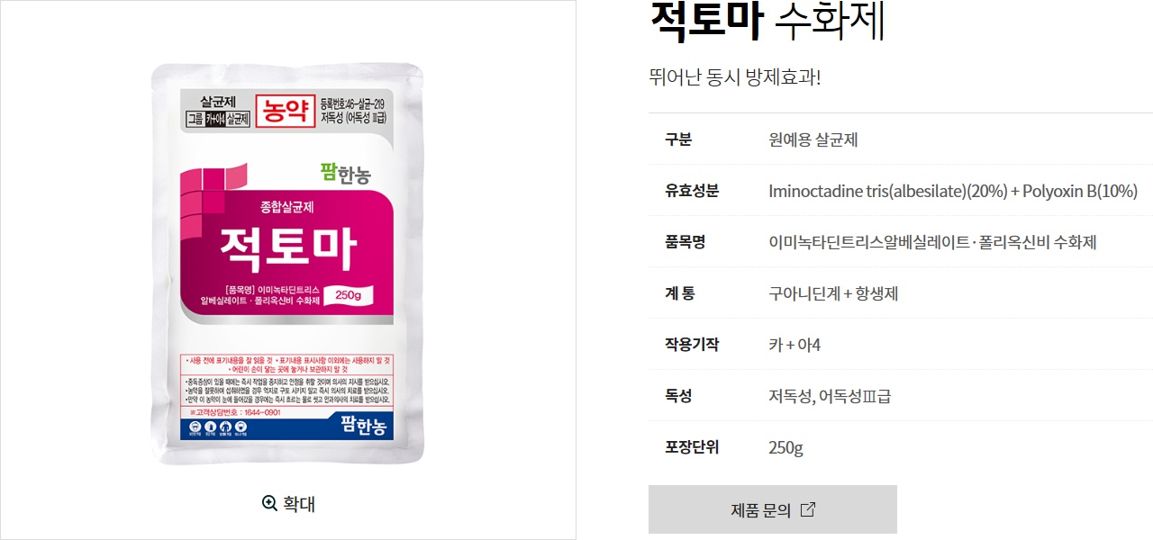Select the 확대 enlarge image link
This screenshot has height=540, width=1153.
tap(289, 504)
